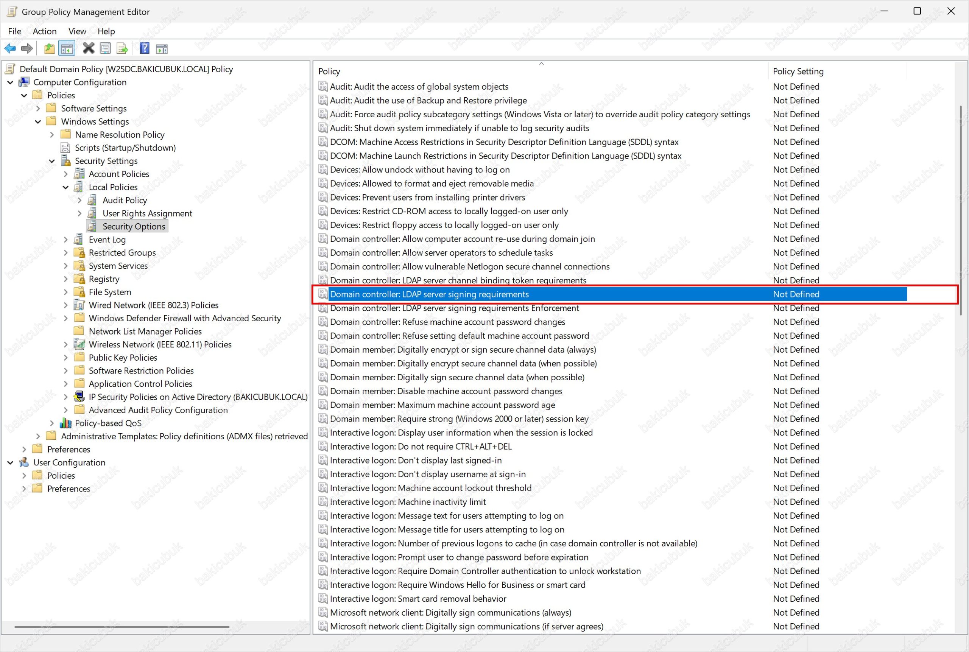969x652 pixels.
Task: Collapse the User Configuration node
Action: tap(10, 462)
